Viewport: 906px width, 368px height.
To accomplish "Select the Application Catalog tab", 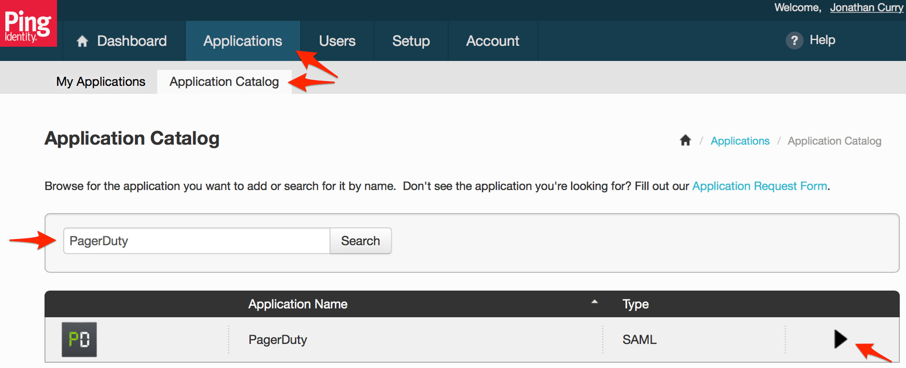I will (224, 82).
